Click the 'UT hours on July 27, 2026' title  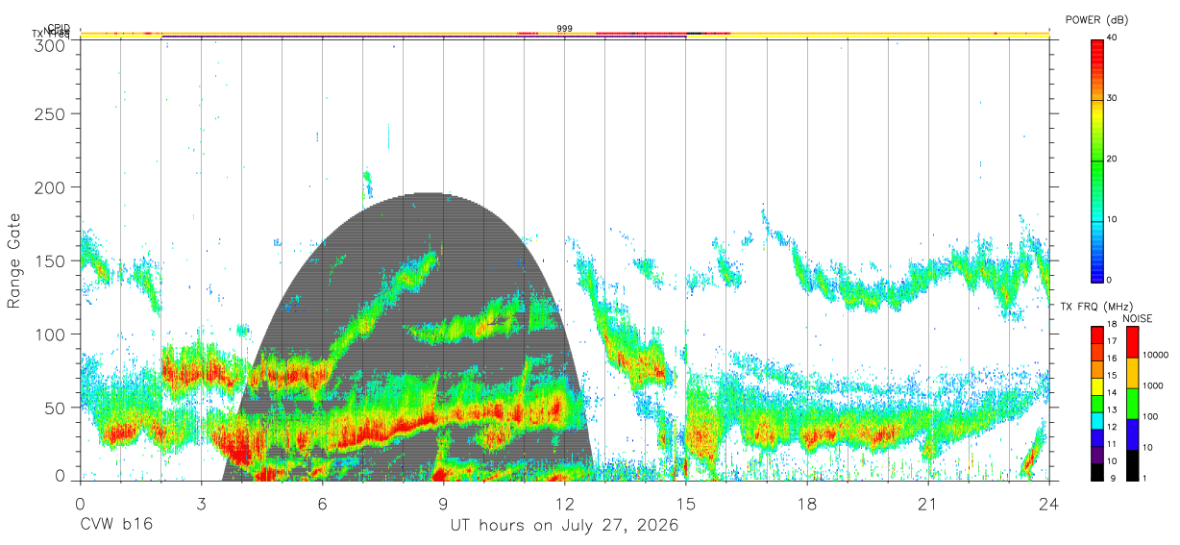pos(564,526)
